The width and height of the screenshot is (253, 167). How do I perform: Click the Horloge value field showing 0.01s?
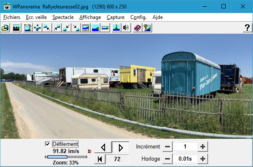tap(185, 159)
